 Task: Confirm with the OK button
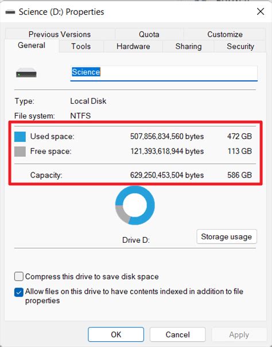(x=116, y=334)
